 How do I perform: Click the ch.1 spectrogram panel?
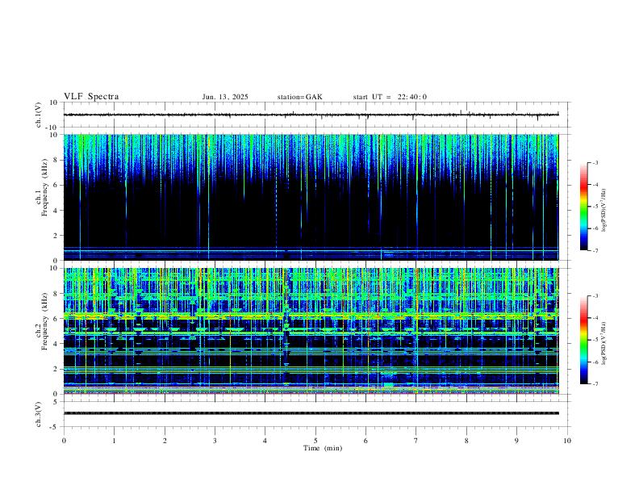coord(311,197)
